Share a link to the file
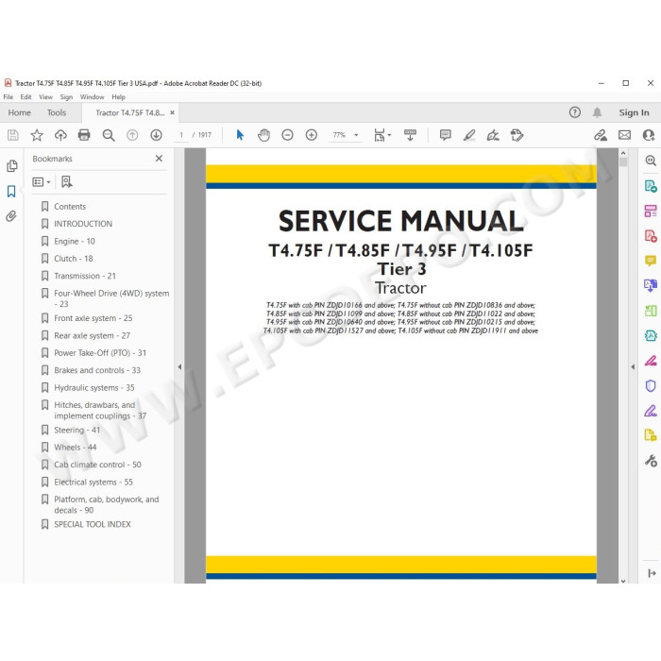Image resolution: width=661 pixels, height=661 pixels. [601, 135]
